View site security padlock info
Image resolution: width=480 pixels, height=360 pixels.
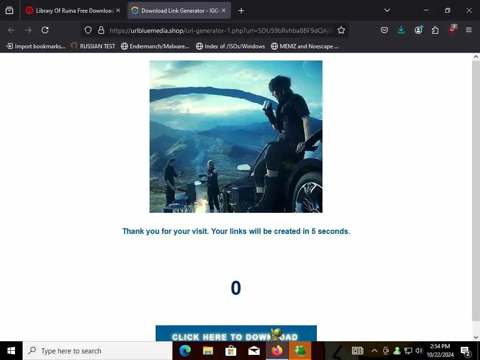point(101,30)
